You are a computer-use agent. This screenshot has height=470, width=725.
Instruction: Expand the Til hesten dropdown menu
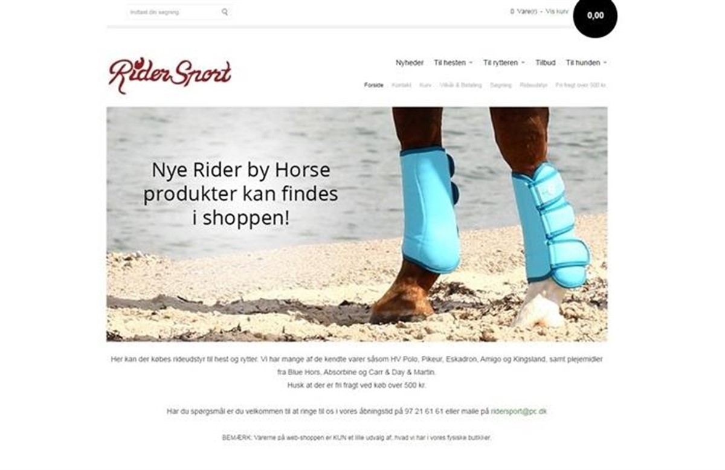[453, 63]
